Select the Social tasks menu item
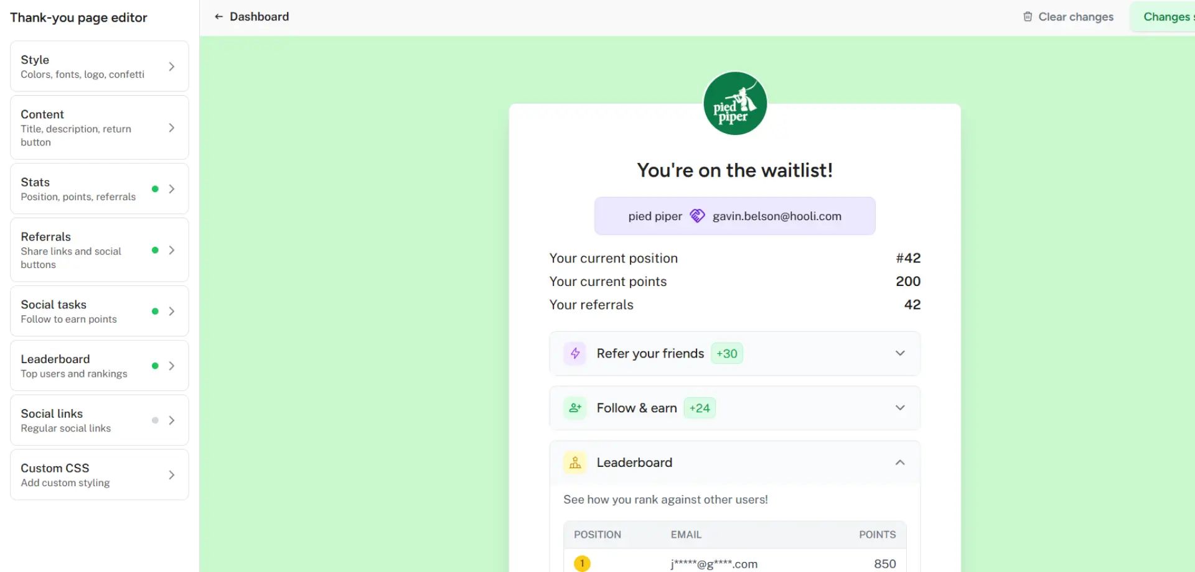Image resolution: width=1195 pixels, height=572 pixels. point(100,311)
